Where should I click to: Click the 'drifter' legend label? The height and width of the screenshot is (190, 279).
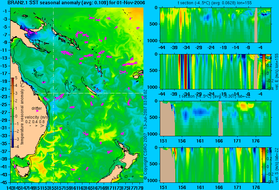(x=37, y=108)
